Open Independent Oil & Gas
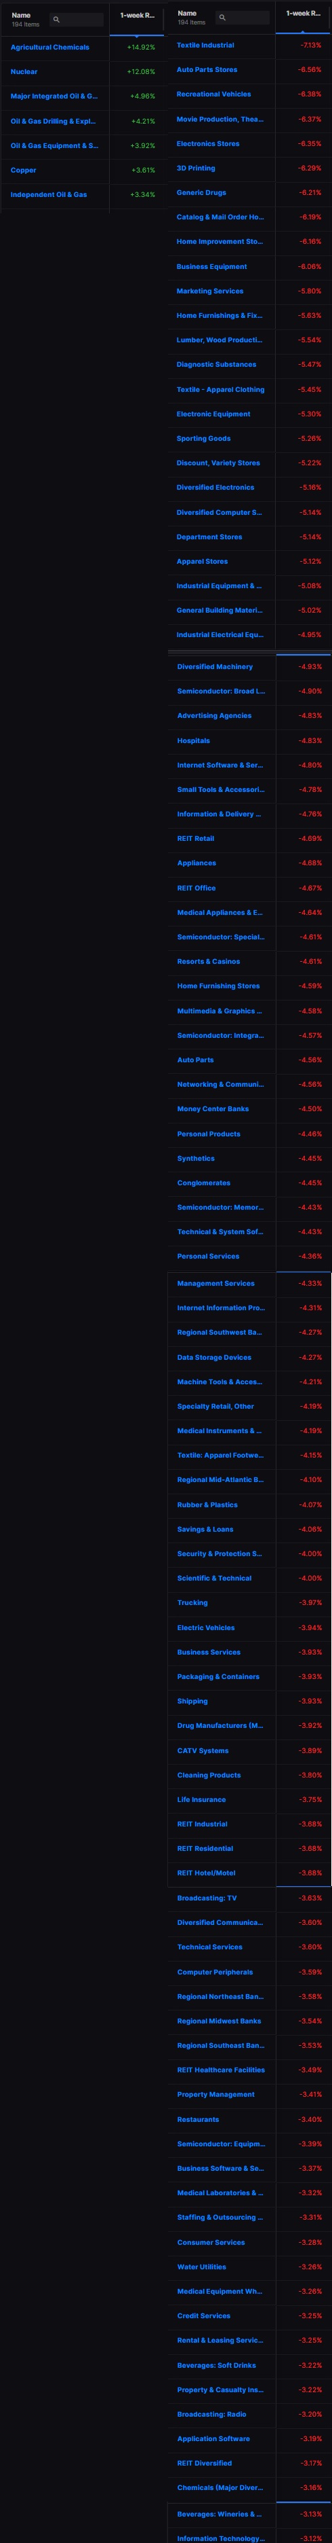Screen dimensions: 332x2543 [48, 194]
